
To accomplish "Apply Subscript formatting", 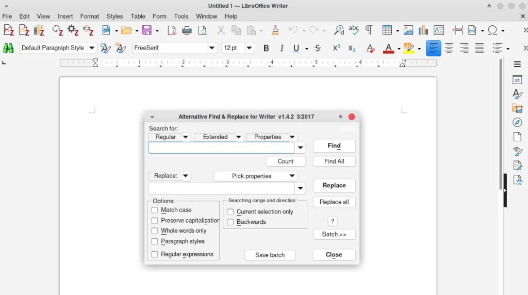I will click(x=352, y=48).
